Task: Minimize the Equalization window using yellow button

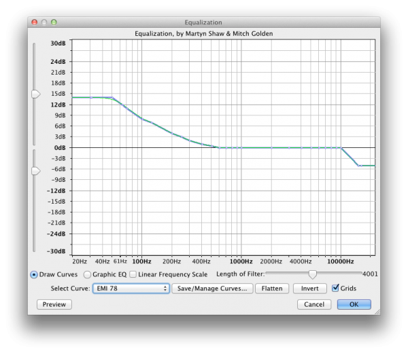Action: [x=45, y=22]
